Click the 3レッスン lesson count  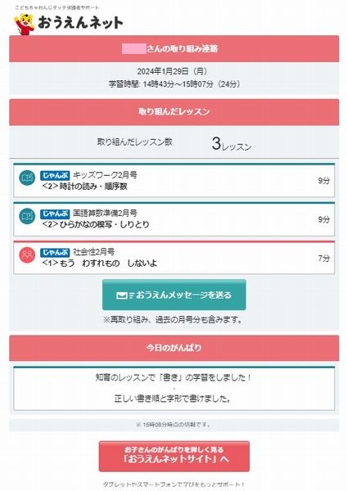tap(232, 144)
